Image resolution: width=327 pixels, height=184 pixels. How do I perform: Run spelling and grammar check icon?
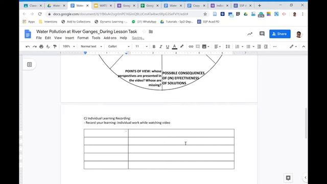tap(48, 47)
